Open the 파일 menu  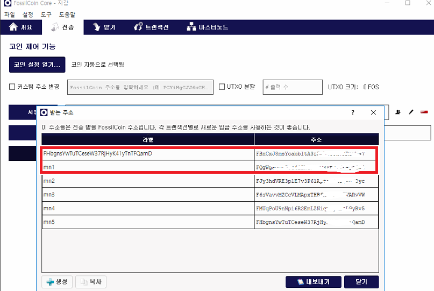coord(10,15)
